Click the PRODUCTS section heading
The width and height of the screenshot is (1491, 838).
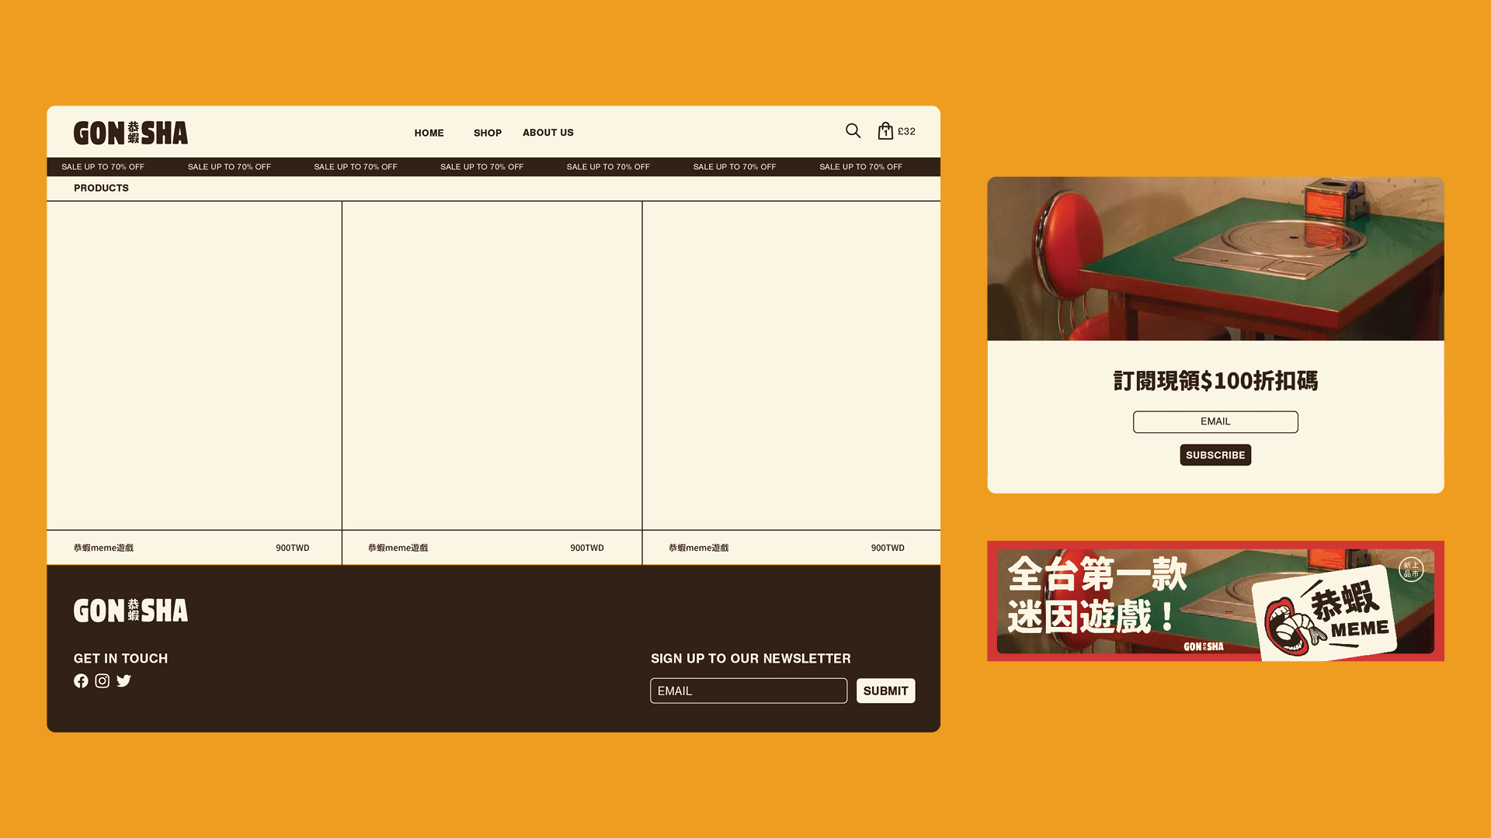tap(101, 188)
